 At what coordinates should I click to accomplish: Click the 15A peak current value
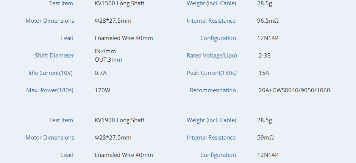pyautogui.click(x=264, y=73)
